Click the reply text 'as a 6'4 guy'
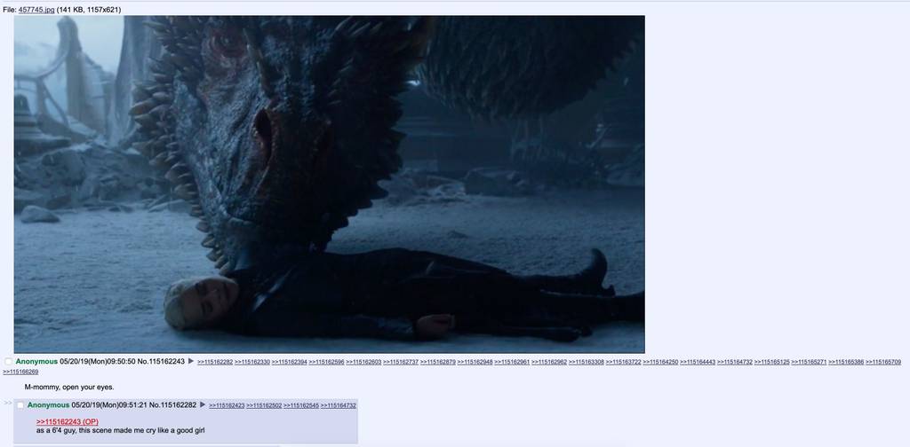Image resolution: width=910 pixels, height=447 pixels. pos(56,430)
